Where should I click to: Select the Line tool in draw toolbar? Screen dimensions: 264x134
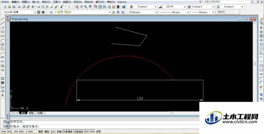tap(3, 19)
